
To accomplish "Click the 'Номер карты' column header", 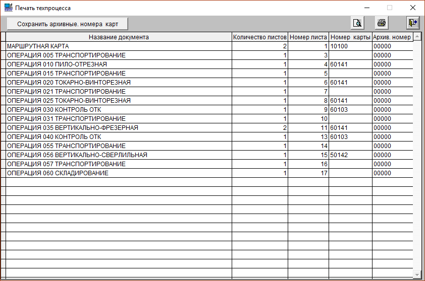I will [350, 37].
